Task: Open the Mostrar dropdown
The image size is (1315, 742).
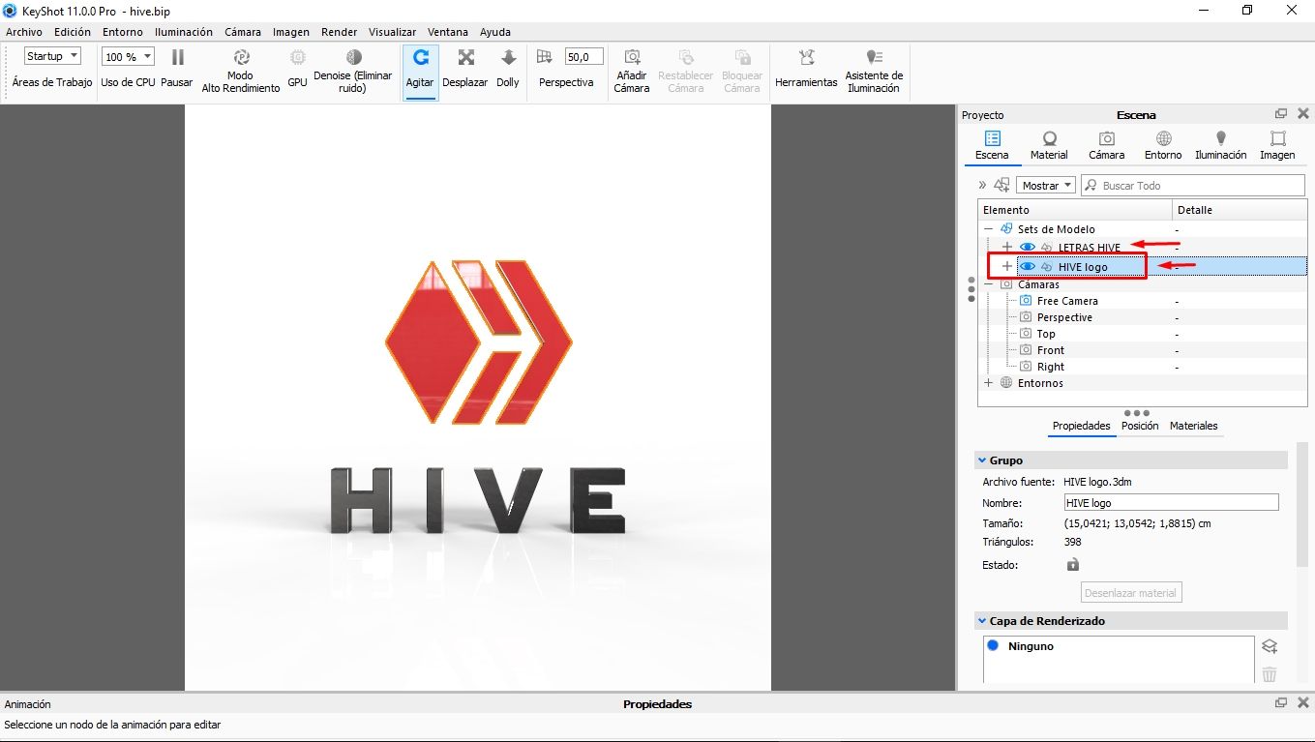Action: [1046, 185]
